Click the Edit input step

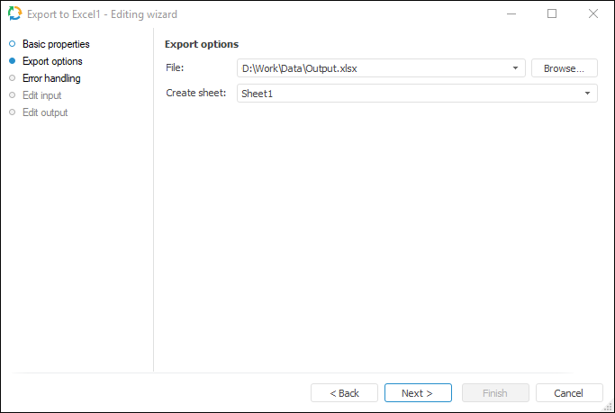(41, 95)
